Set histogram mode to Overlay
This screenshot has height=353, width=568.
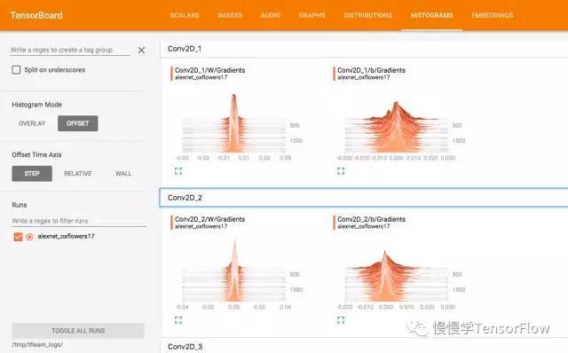32,123
